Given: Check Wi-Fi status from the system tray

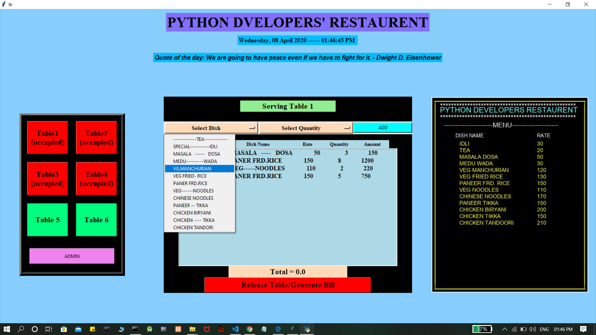Looking at the screenshot, I should coord(514,329).
